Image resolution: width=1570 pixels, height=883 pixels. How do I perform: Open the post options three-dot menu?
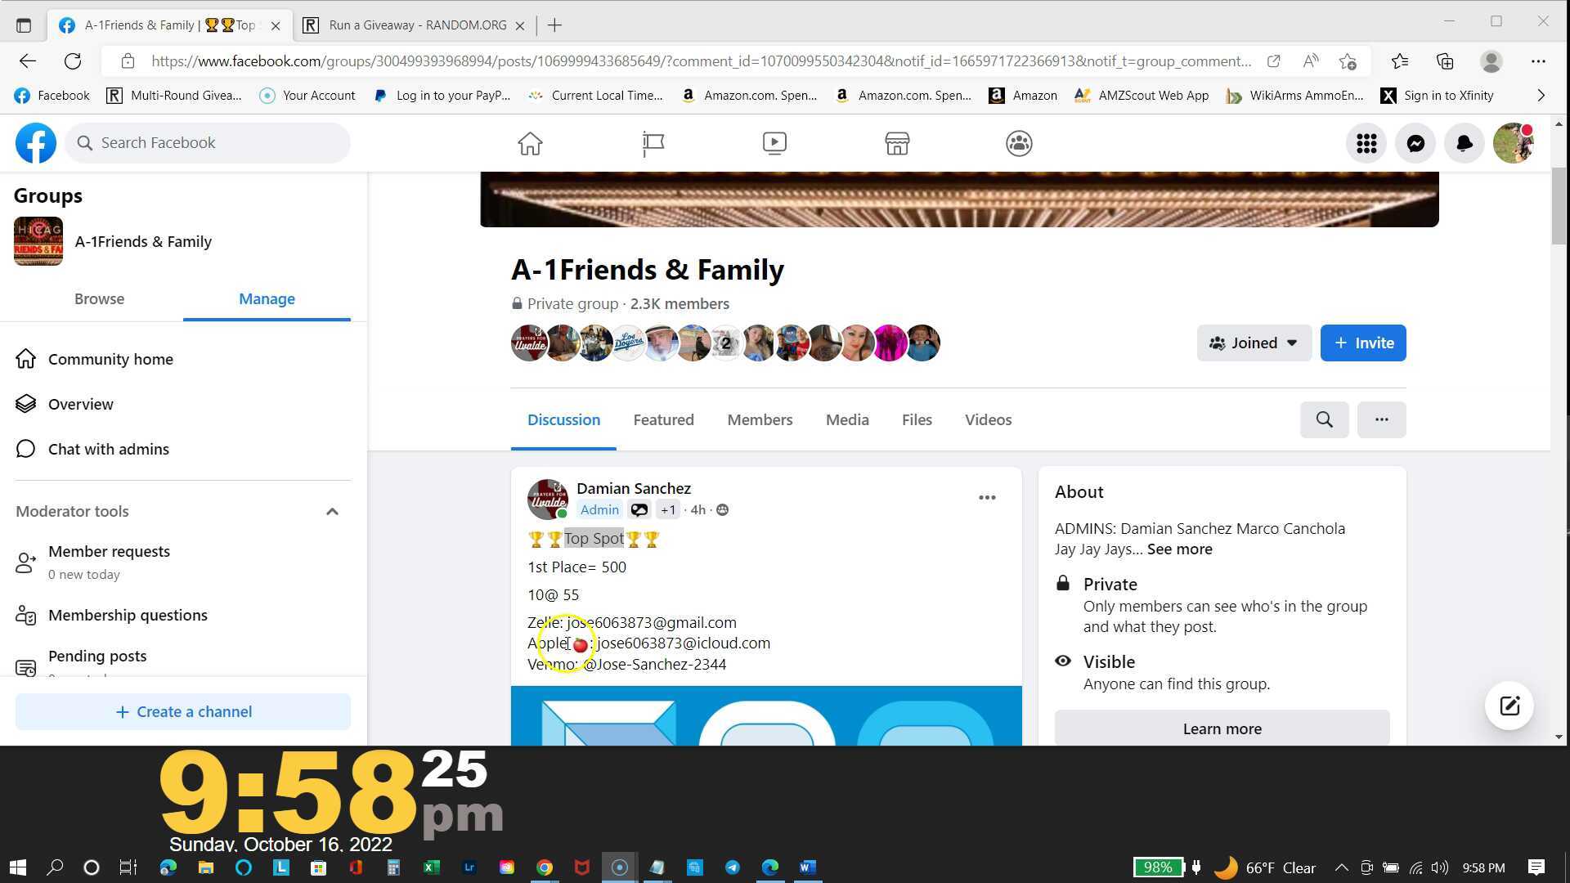(x=987, y=497)
